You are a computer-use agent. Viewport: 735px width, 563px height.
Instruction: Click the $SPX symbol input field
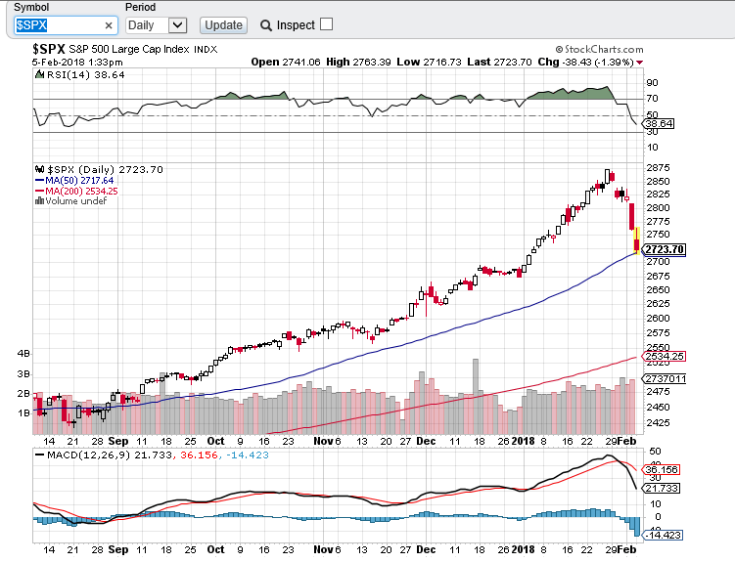(65, 25)
